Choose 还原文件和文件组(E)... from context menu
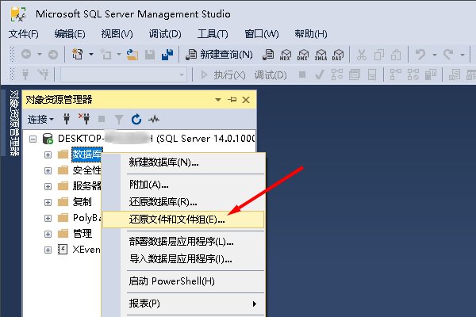476x317 pixels. point(183,220)
